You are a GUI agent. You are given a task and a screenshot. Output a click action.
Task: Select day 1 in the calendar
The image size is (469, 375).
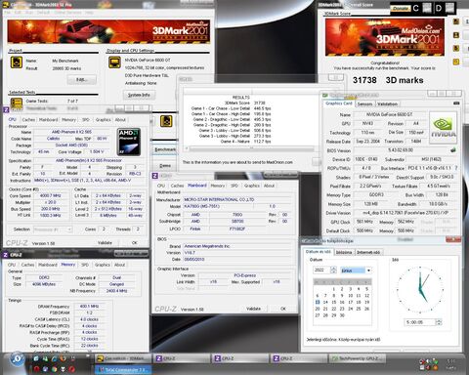[334, 289]
